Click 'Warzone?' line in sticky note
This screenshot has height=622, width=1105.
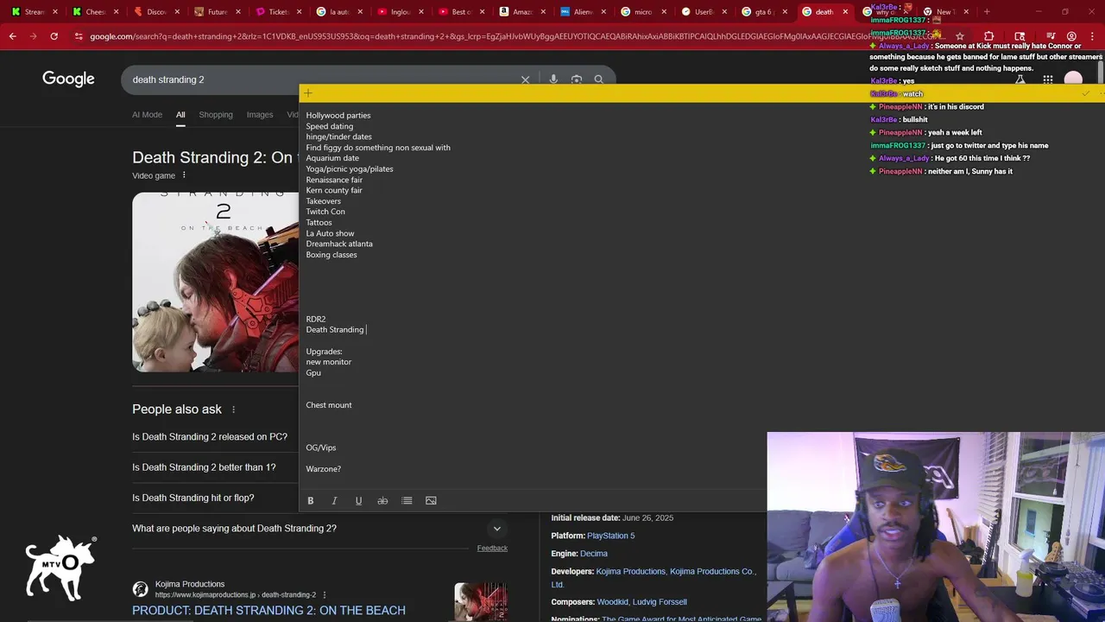point(323,469)
